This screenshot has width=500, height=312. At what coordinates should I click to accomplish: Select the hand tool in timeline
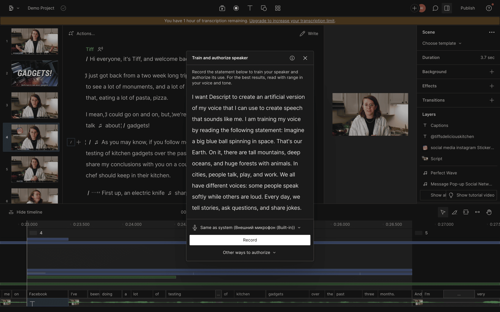pos(489,212)
